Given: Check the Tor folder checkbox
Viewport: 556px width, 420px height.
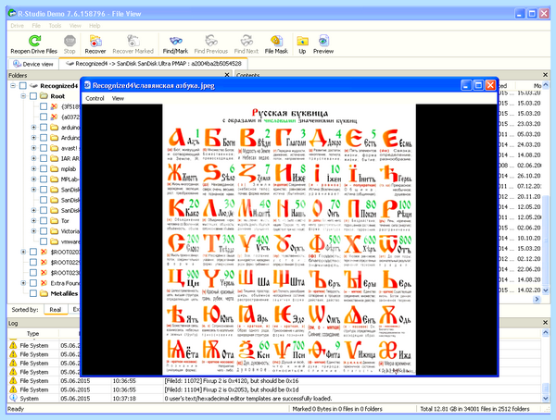Looking at the screenshot, I should tap(44, 220).
